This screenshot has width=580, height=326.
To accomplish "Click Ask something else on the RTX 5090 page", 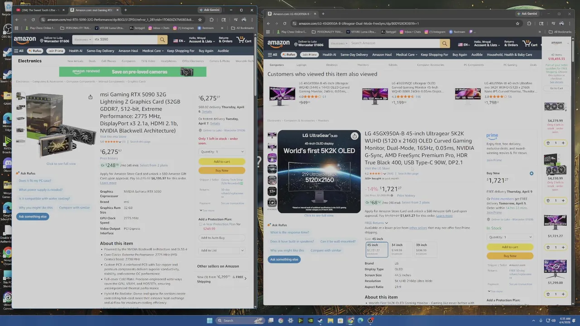I will (33, 216).
